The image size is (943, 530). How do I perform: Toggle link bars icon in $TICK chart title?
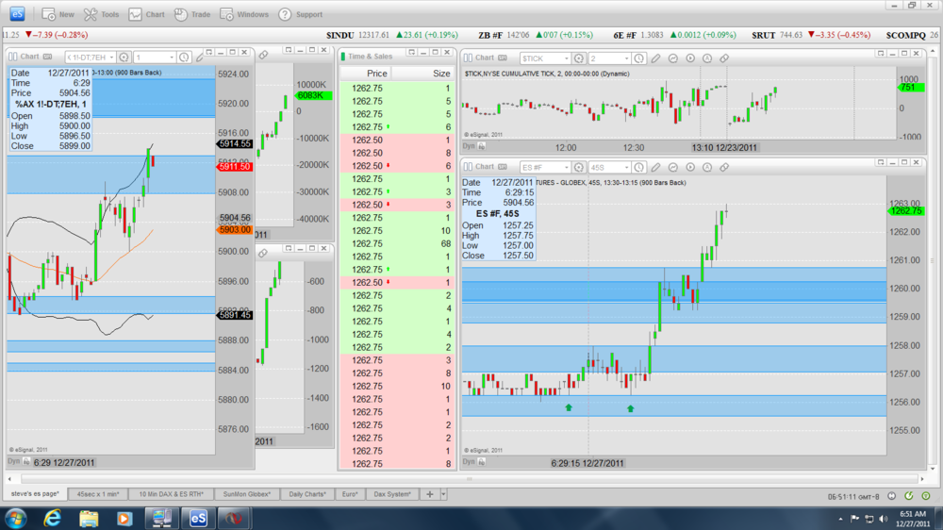(468, 58)
